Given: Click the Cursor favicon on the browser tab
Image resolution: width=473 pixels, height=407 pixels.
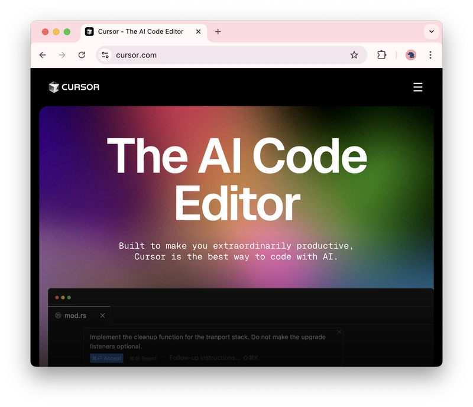Looking at the screenshot, I should [89, 32].
